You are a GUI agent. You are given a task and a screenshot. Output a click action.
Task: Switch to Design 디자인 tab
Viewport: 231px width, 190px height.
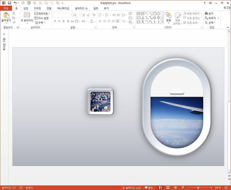click(x=38, y=8)
